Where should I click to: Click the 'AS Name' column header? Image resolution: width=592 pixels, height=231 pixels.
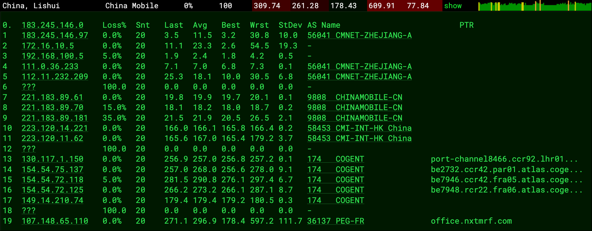[x=324, y=25]
